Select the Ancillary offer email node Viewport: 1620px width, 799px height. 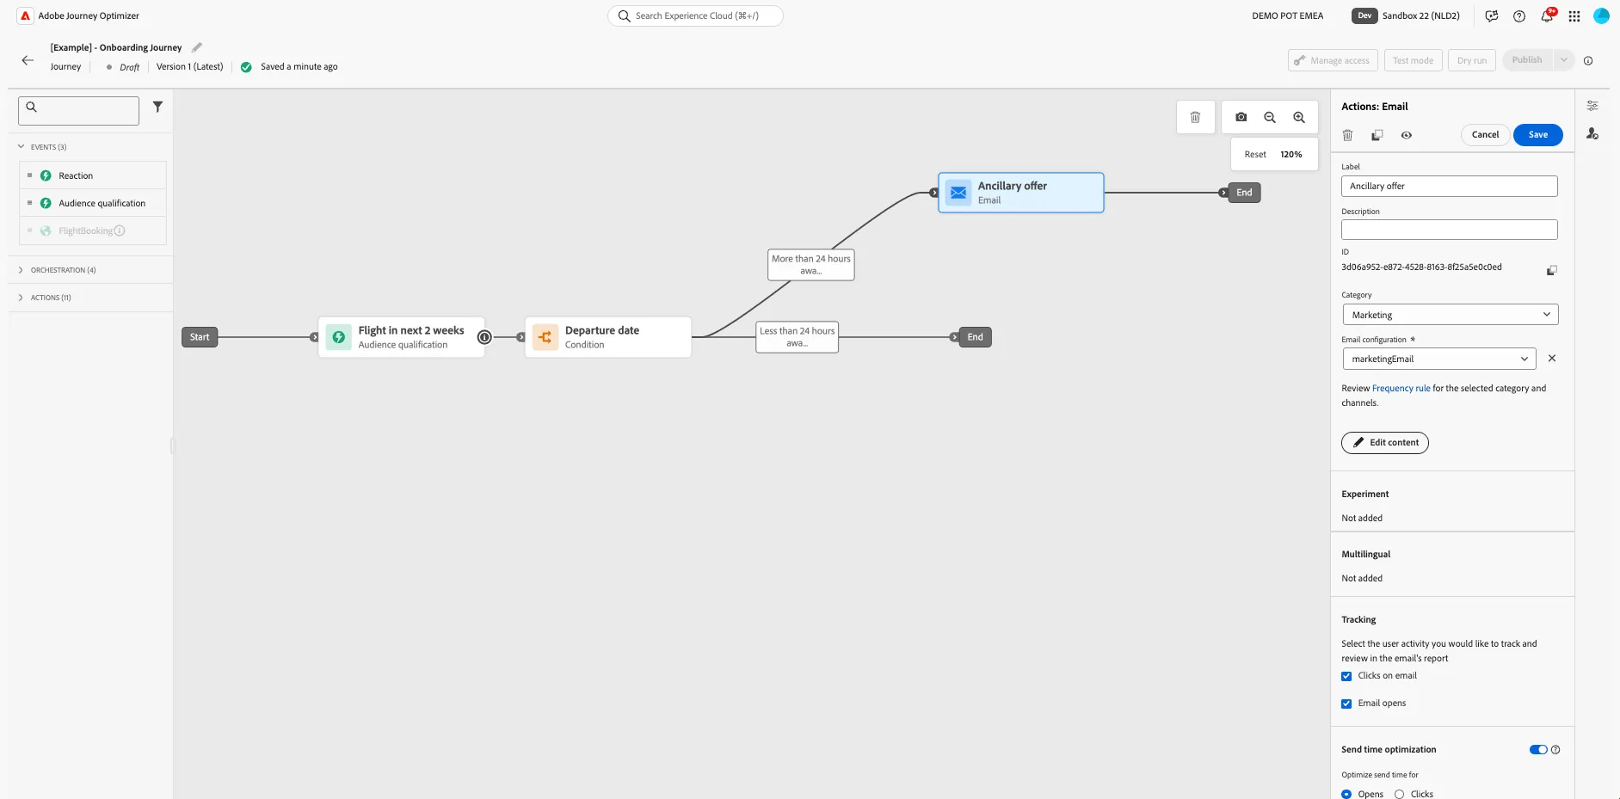coord(1021,193)
